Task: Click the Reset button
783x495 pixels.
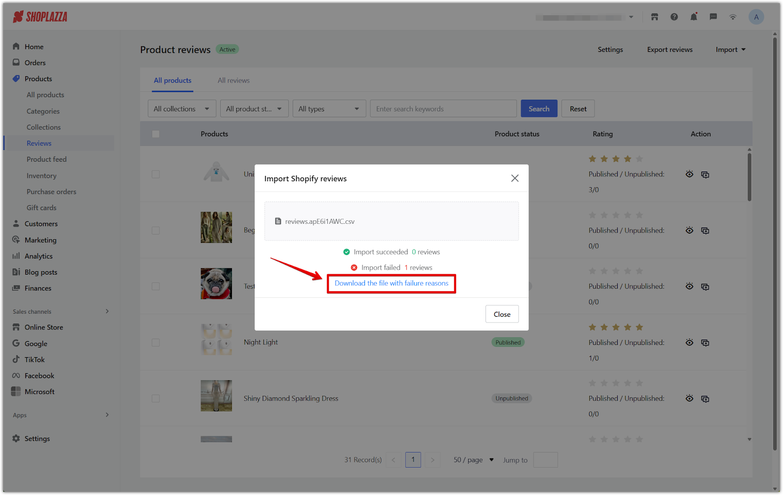Action: pyautogui.click(x=578, y=109)
